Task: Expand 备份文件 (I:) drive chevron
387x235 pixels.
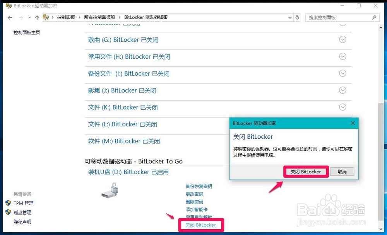Action: click(342, 73)
